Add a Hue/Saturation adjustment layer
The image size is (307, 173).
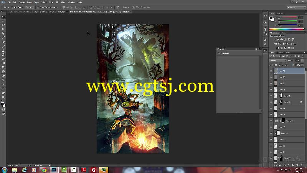(276, 43)
